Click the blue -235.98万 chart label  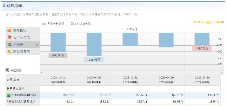click(94, 60)
